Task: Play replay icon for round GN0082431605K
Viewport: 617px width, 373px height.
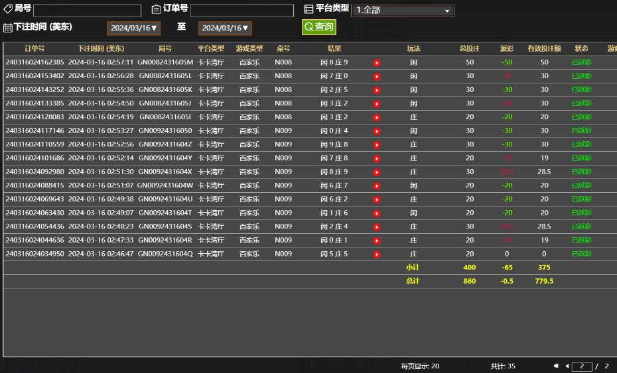Action: click(x=377, y=90)
